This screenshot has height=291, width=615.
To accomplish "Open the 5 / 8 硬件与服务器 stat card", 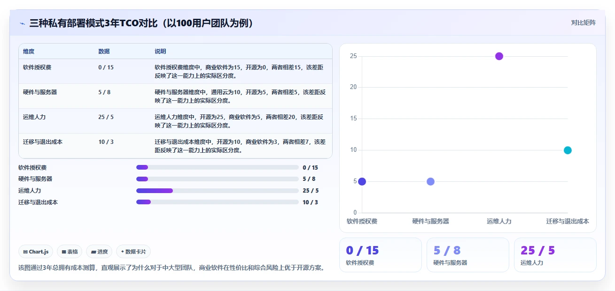I will pos(468,255).
